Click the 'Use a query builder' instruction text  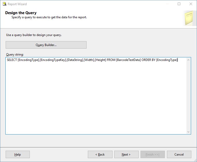pos(34,35)
